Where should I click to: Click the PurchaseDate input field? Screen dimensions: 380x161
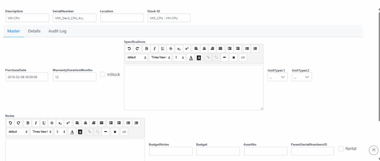[27, 77]
